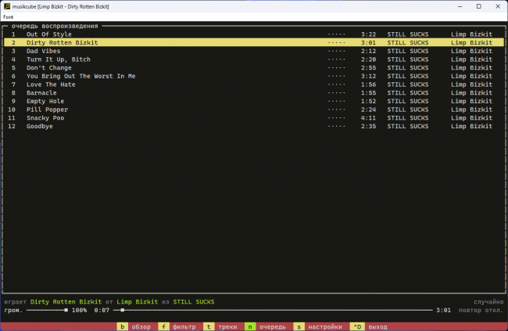Click the rating dots for Out Of Style

pyautogui.click(x=336, y=34)
